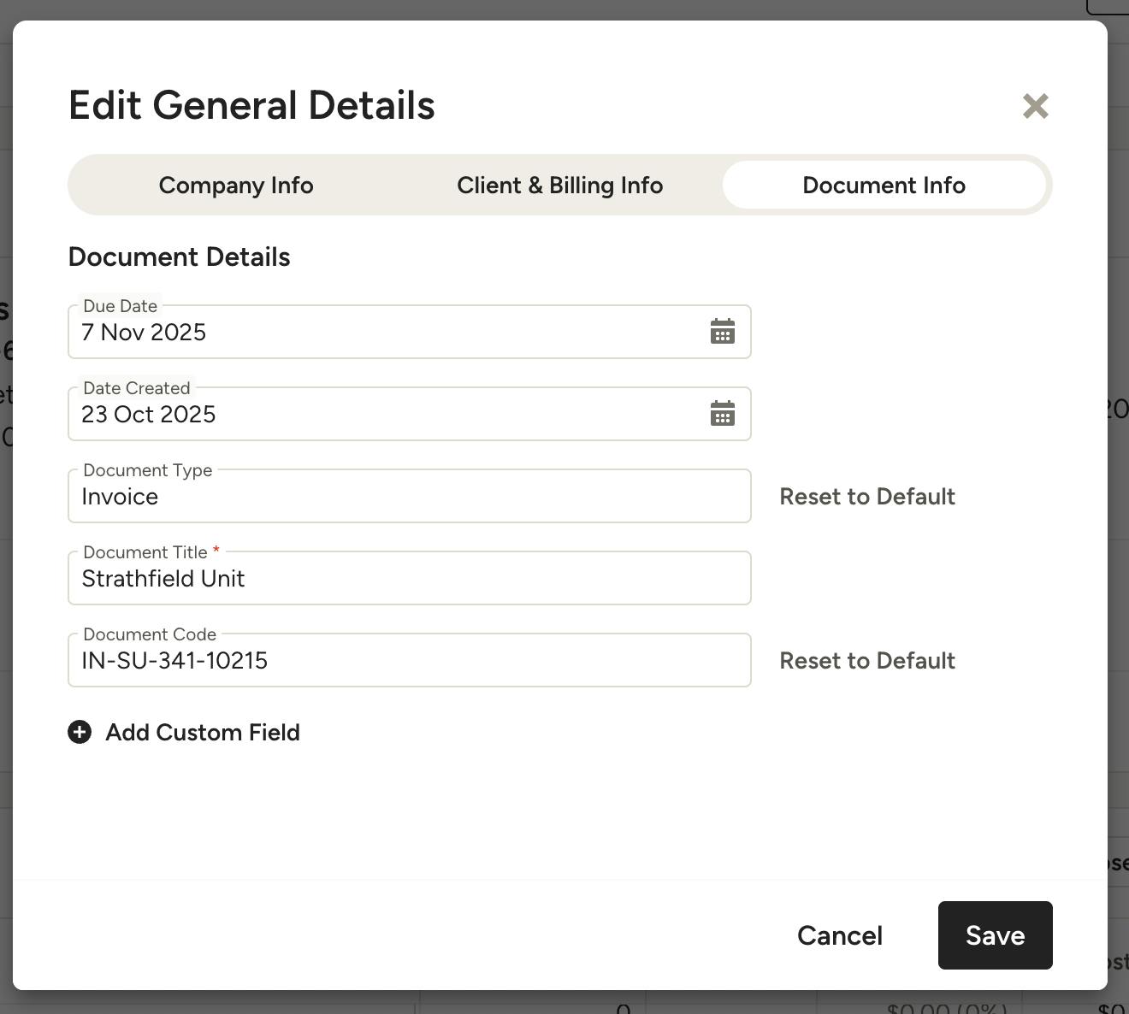Click the plus icon for Add Custom Field
1129x1014 pixels.
[80, 732]
